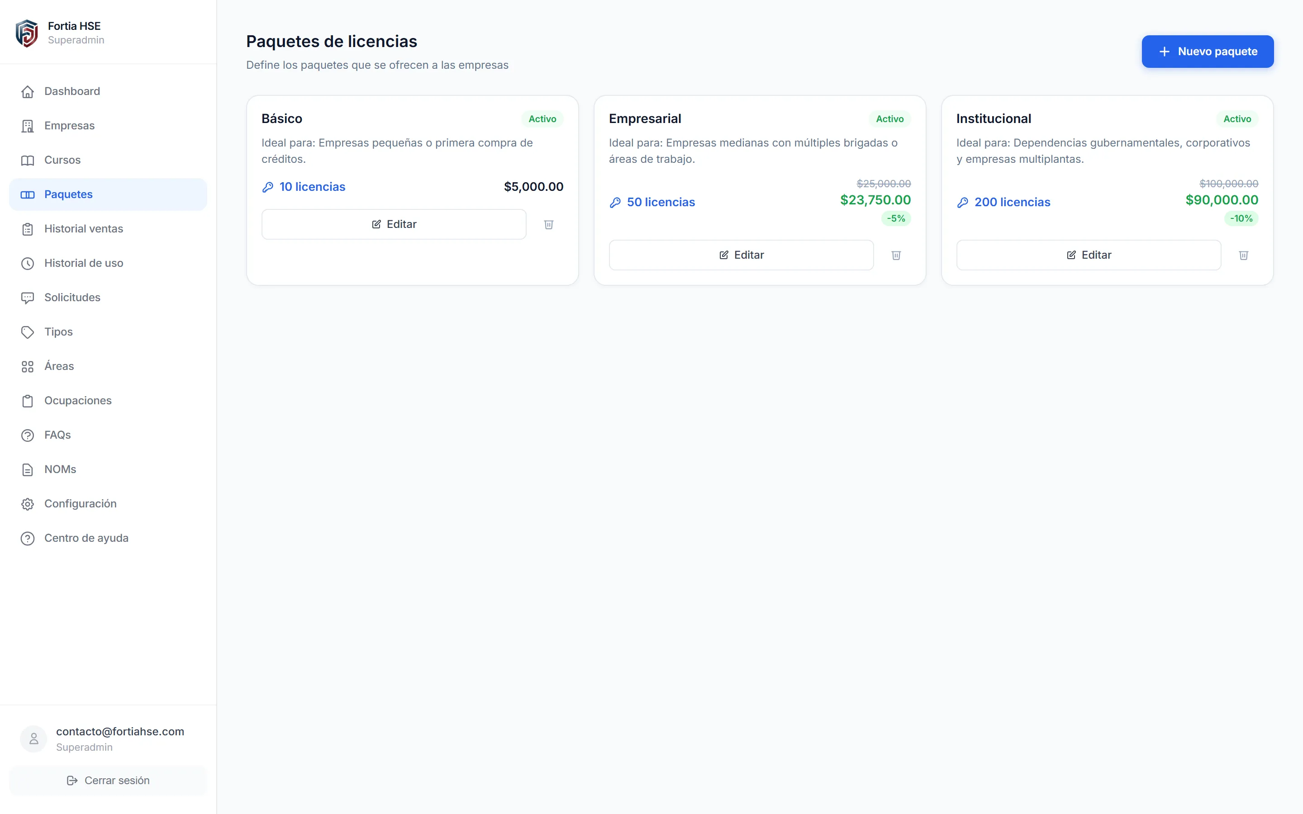Click the Activo badge on Básico card
The image size is (1303, 814).
click(x=542, y=119)
